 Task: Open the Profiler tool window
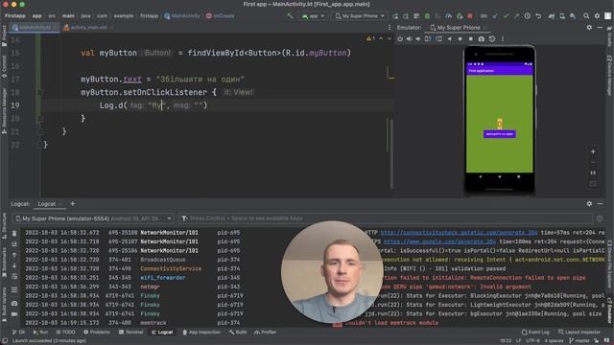tap(265, 333)
